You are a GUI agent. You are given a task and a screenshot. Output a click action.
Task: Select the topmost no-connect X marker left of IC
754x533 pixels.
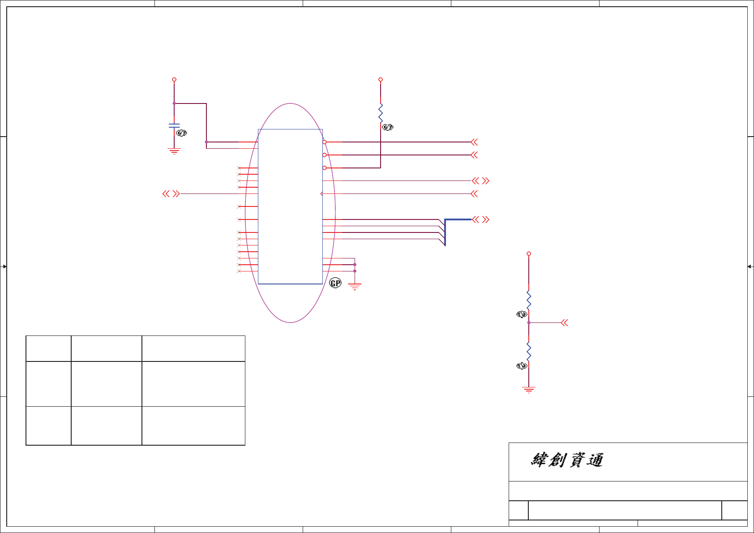(x=239, y=168)
